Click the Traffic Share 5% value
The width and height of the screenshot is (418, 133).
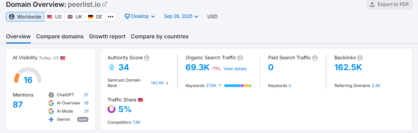[x=125, y=109]
